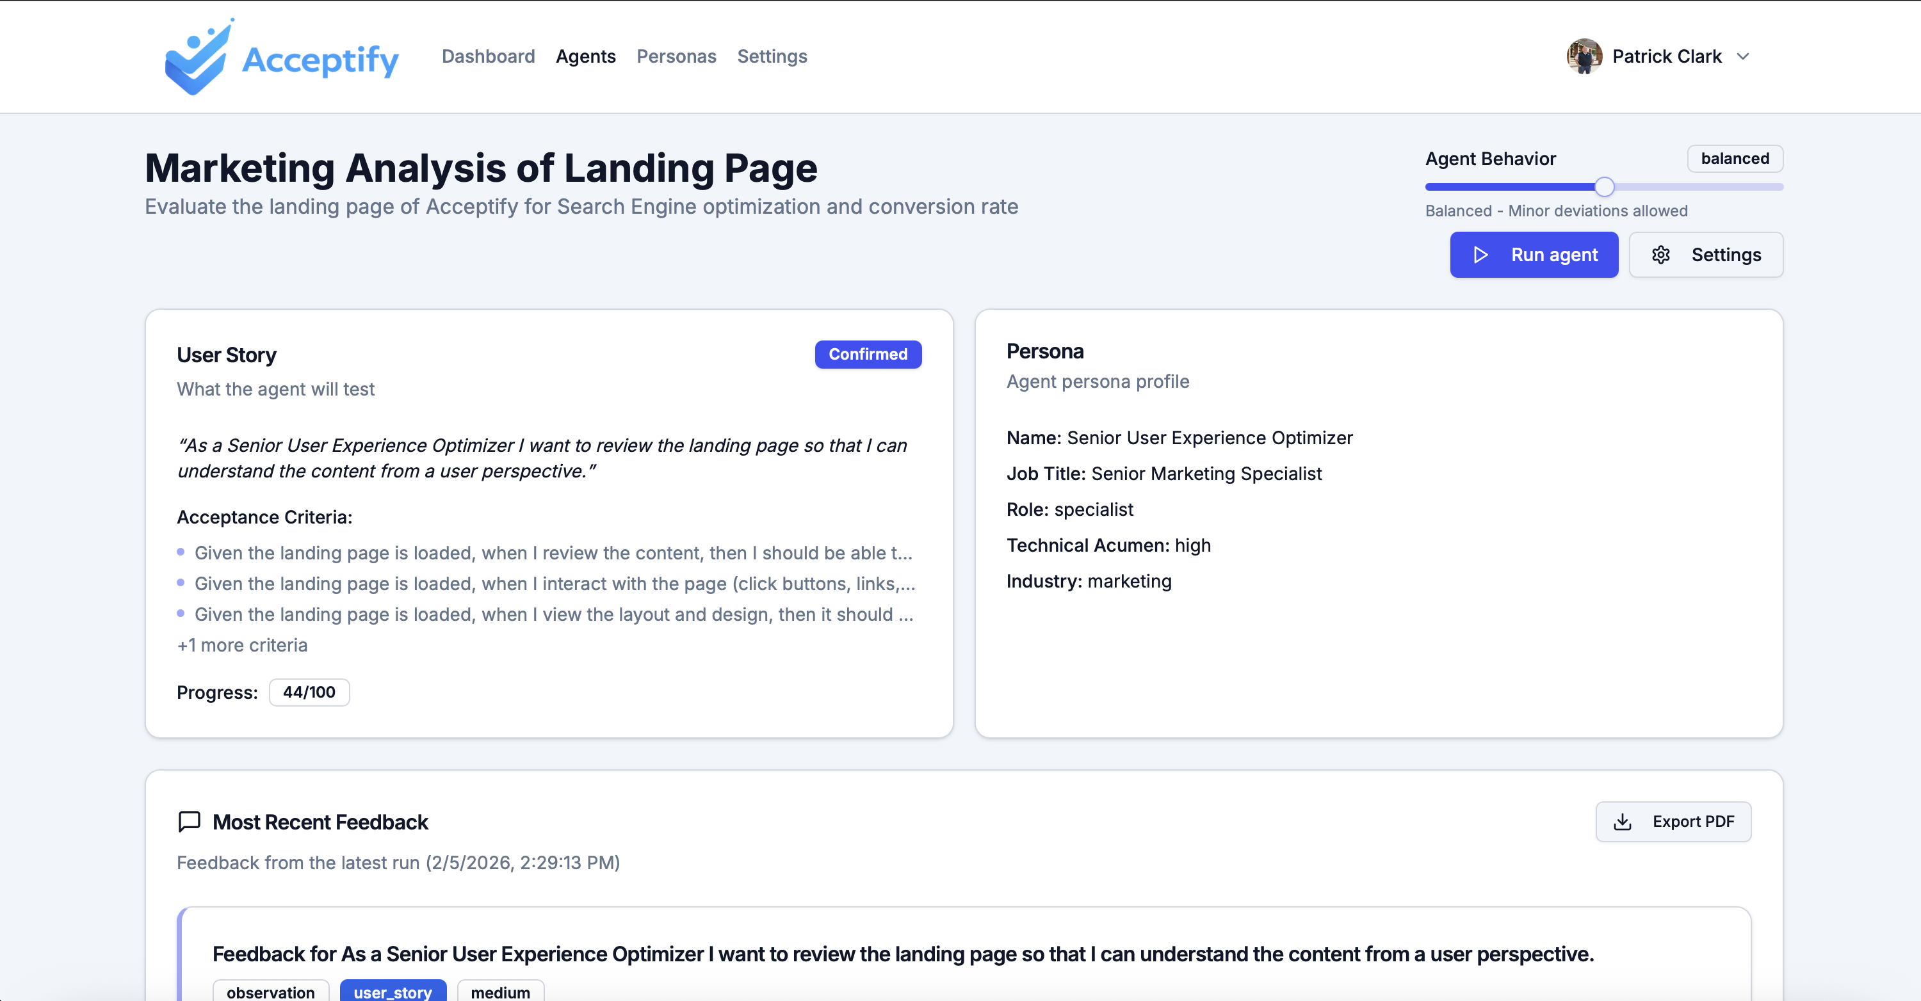Expand the +1 more criteria section

[x=242, y=645]
